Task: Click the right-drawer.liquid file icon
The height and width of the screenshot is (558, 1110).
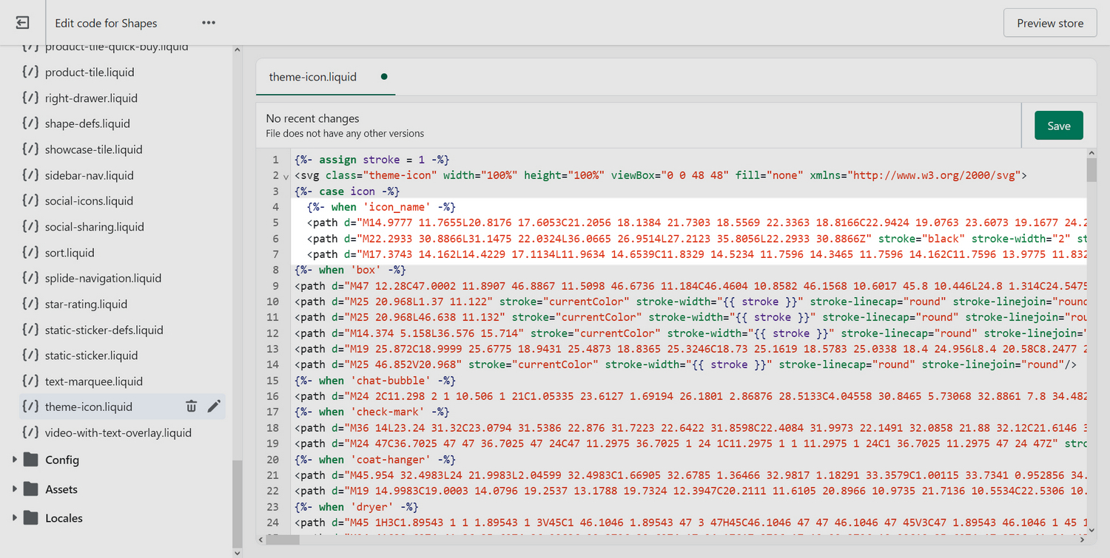Action: (30, 98)
